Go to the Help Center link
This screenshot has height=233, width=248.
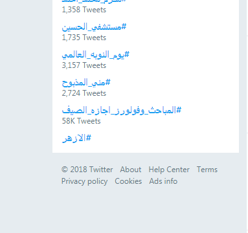click(x=169, y=170)
